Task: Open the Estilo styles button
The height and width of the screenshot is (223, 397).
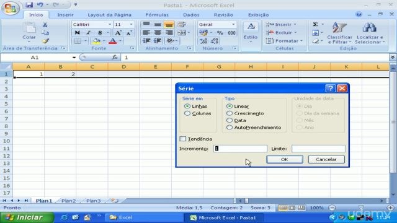Action: (251, 33)
